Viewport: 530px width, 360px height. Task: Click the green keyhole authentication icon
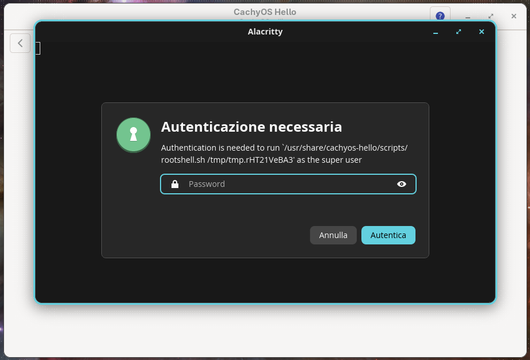pos(134,135)
